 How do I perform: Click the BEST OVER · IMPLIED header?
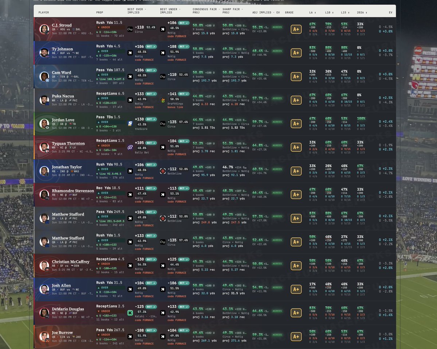click(137, 10)
